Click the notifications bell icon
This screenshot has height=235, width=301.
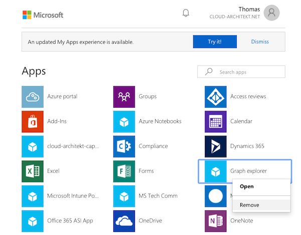click(x=186, y=13)
